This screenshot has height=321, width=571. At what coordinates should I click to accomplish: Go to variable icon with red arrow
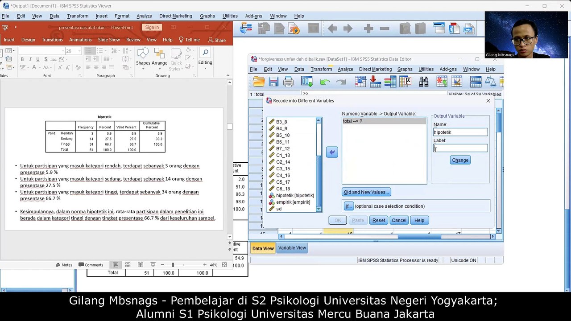[x=376, y=82]
